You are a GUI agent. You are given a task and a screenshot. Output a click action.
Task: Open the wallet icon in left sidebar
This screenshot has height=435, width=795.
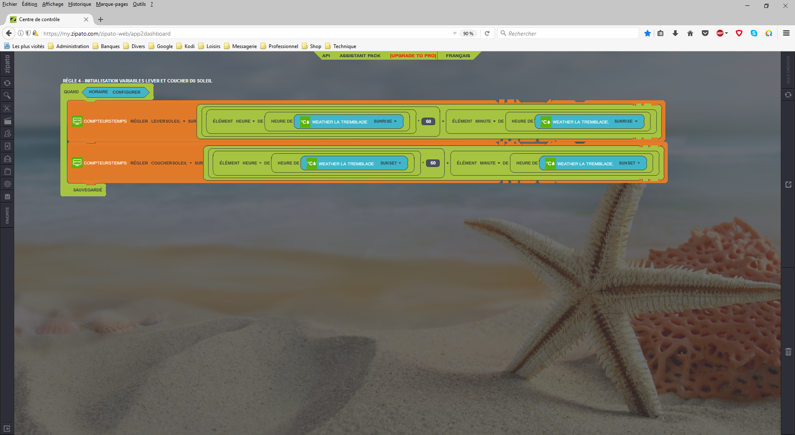(7, 172)
